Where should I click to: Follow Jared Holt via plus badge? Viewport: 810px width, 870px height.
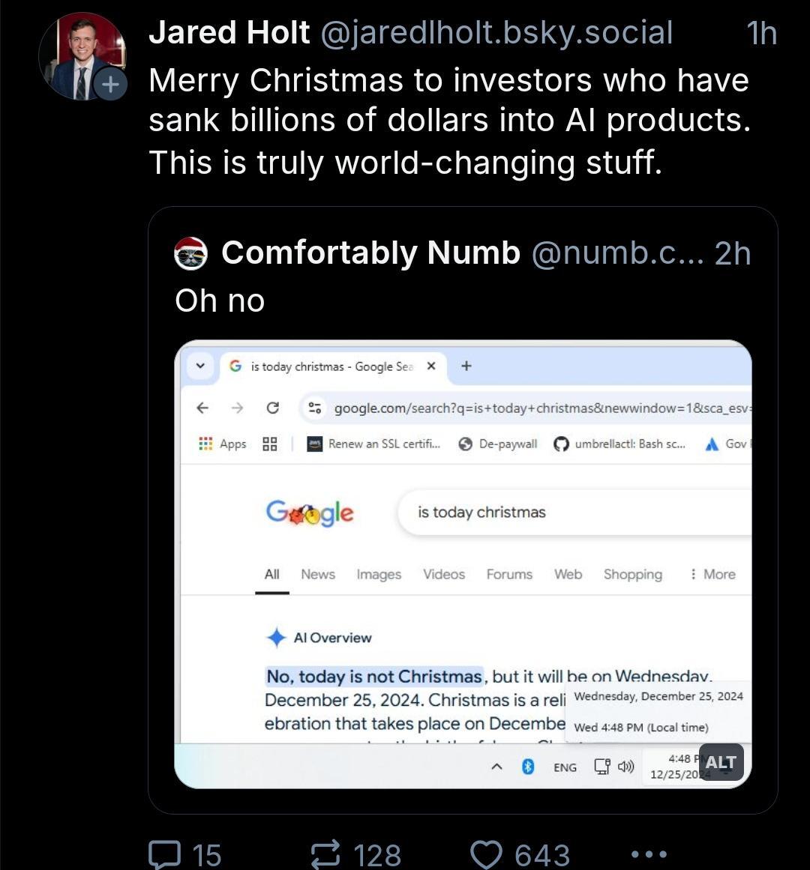tap(110, 84)
